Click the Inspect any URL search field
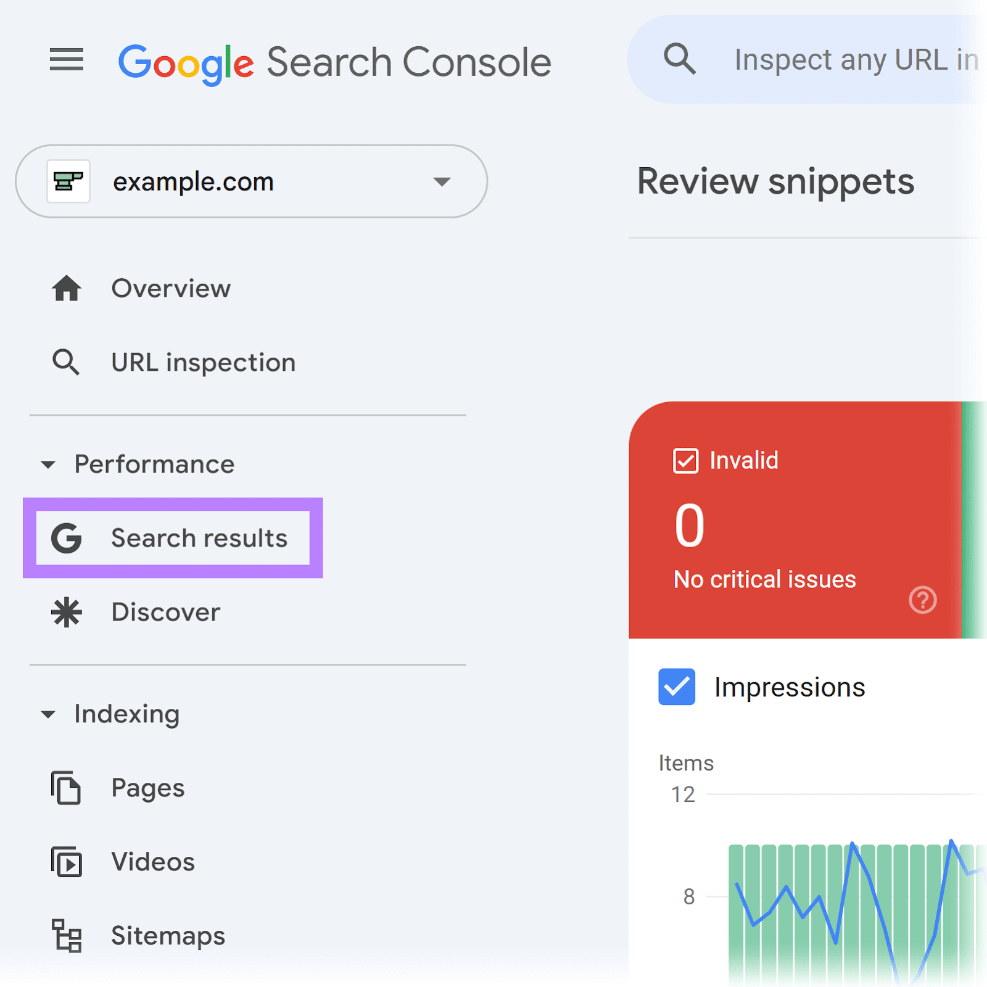This screenshot has width=987, height=987. point(851,59)
